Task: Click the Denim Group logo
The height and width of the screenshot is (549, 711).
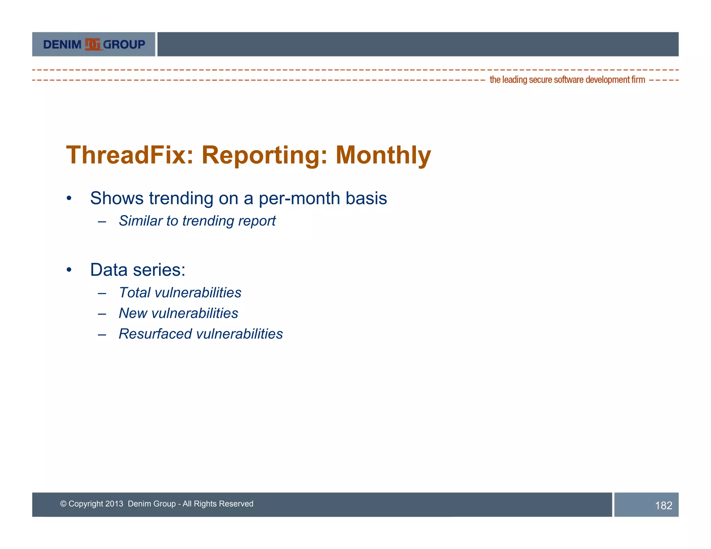Action: coord(94,44)
